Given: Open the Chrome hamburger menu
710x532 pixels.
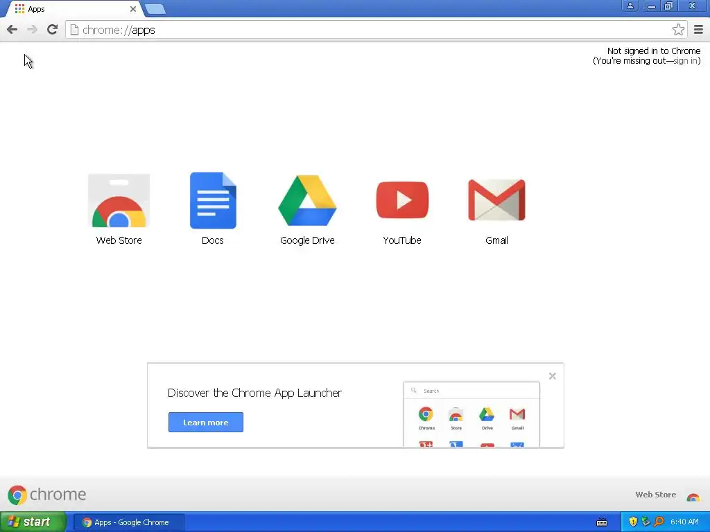Looking at the screenshot, I should point(698,30).
